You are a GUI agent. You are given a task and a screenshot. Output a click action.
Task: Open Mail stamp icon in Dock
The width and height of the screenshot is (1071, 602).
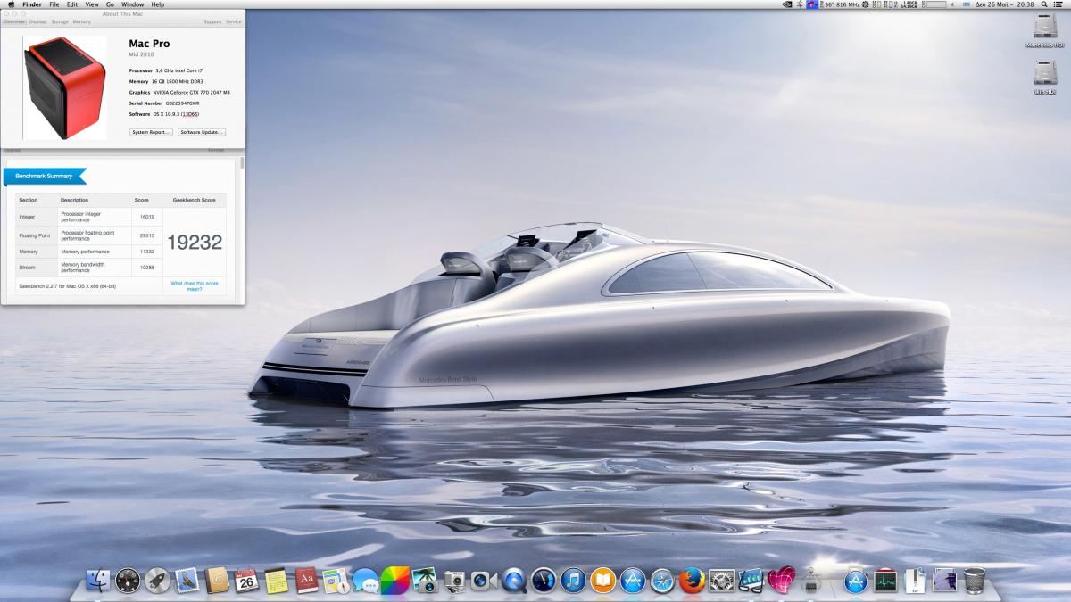(x=187, y=581)
